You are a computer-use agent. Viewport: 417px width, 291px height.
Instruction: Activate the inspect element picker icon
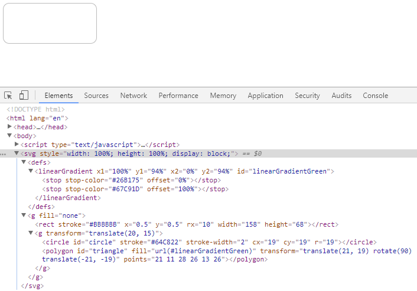tap(8, 95)
